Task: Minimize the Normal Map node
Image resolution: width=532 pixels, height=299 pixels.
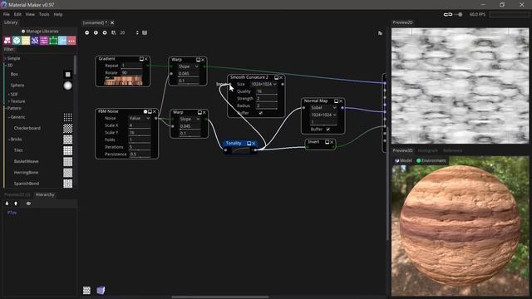Action: pos(336,101)
